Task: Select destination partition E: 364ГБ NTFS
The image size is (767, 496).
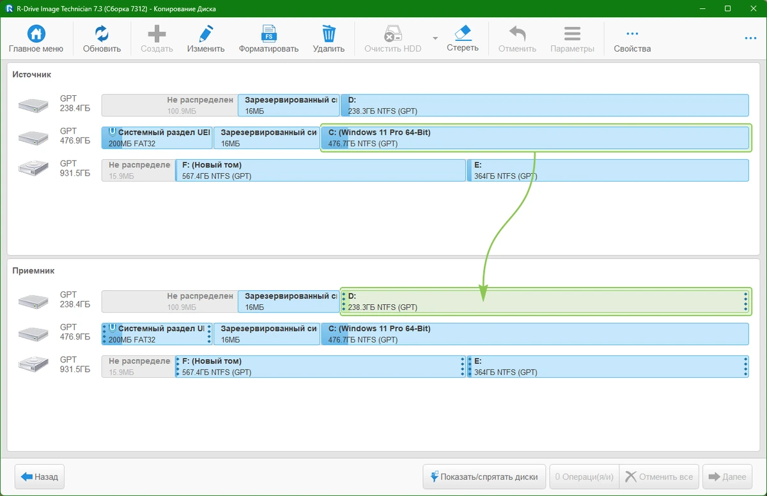Action: click(608, 366)
